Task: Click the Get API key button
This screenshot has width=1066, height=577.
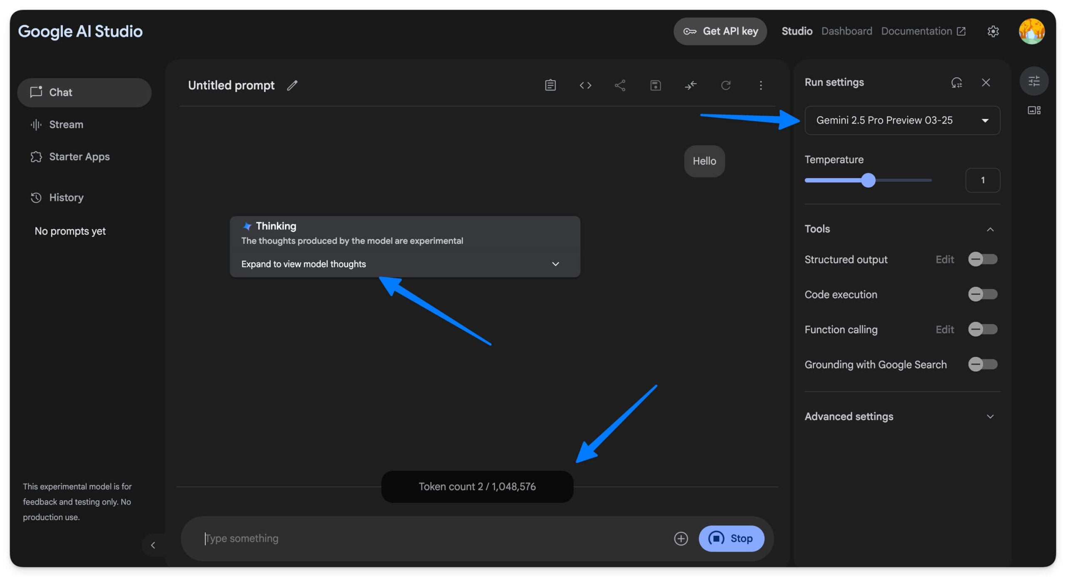Action: 720,31
